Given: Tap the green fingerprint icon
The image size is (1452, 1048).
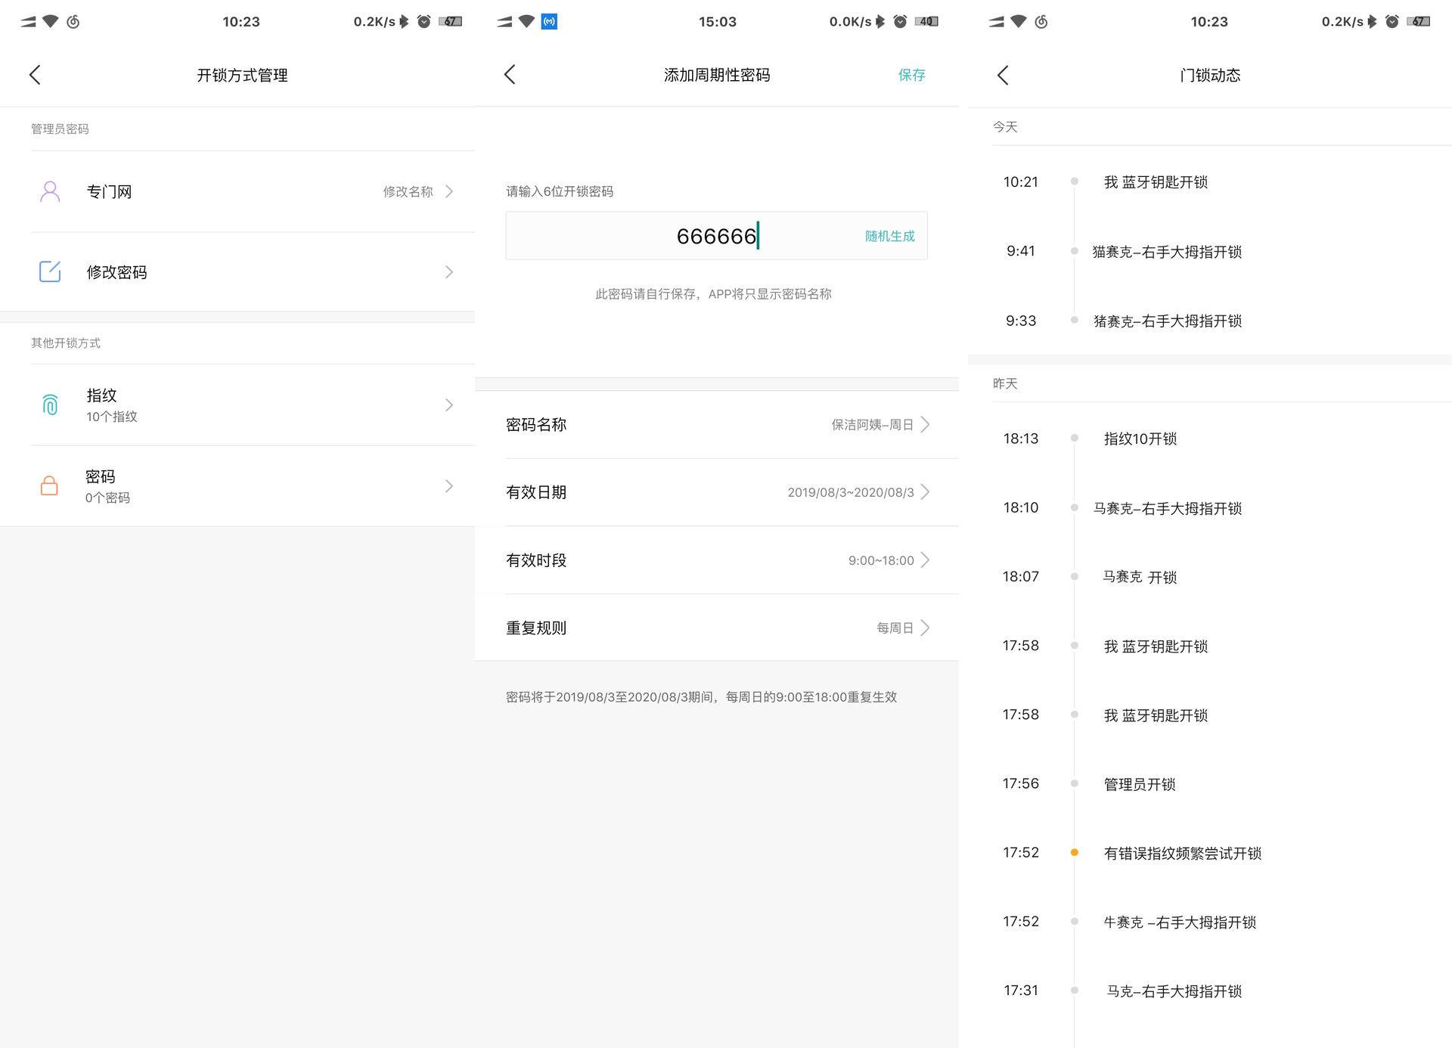Looking at the screenshot, I should pos(50,405).
